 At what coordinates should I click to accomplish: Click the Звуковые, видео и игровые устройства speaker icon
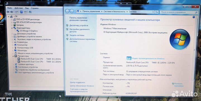pyautogui.click(x=15, y=39)
